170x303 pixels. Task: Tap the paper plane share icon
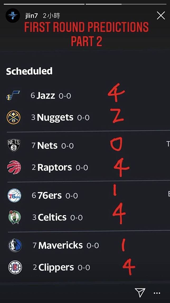click(140, 292)
